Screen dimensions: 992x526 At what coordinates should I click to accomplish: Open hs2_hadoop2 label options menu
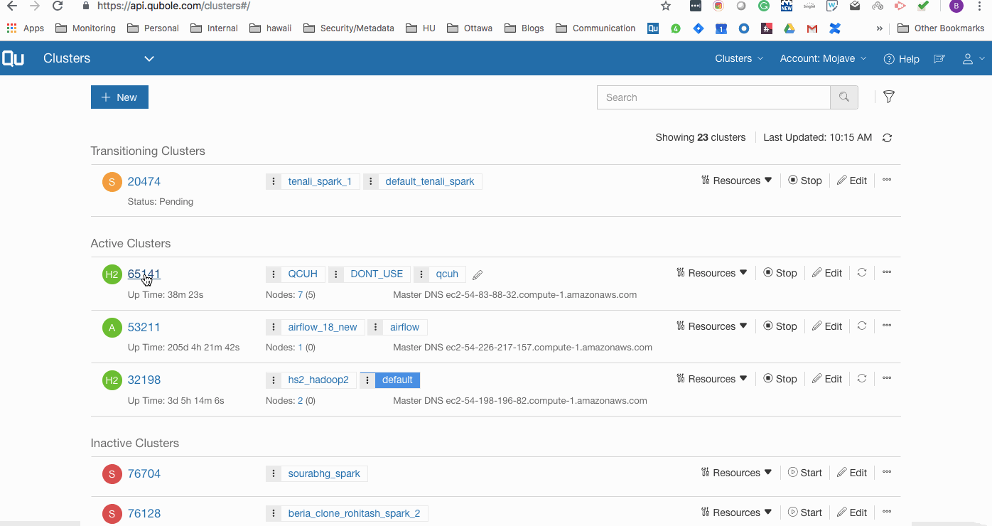[x=274, y=380]
